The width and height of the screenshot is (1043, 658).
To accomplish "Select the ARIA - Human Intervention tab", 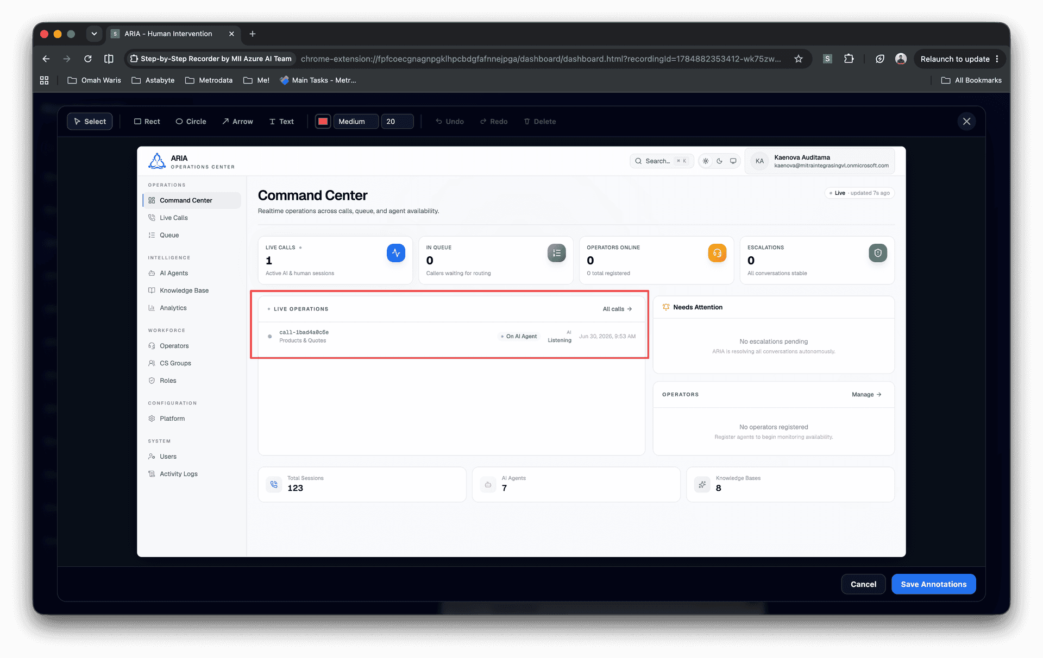I will point(174,34).
